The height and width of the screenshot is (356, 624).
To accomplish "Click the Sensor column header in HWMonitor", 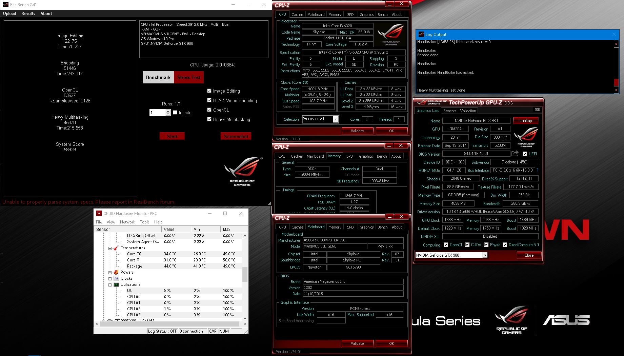I will click(x=127, y=229).
